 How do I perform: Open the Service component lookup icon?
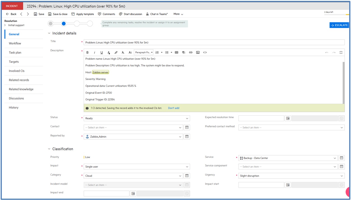(x=341, y=167)
